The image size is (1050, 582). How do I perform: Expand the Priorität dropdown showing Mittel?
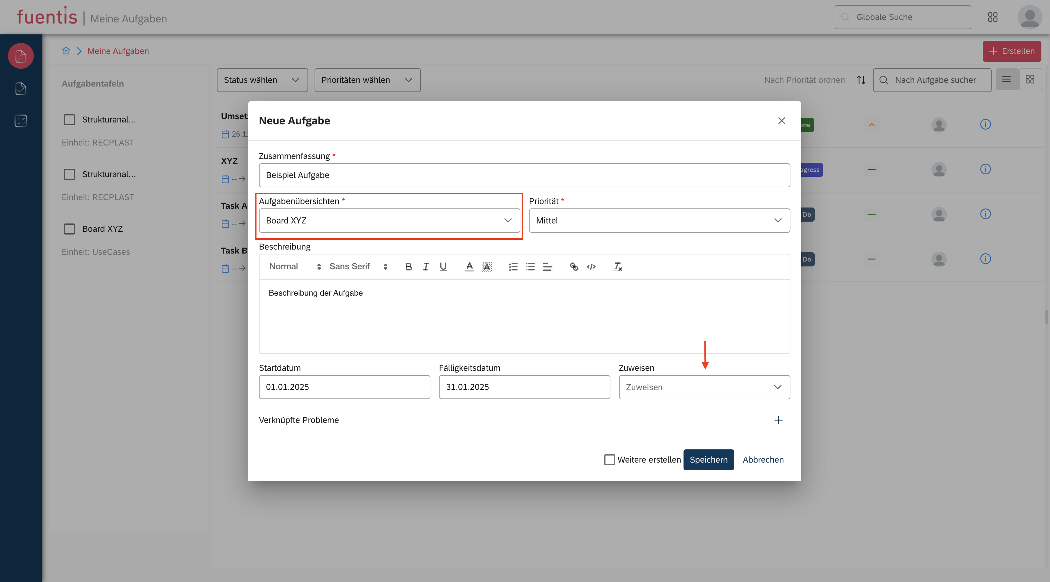pos(659,220)
